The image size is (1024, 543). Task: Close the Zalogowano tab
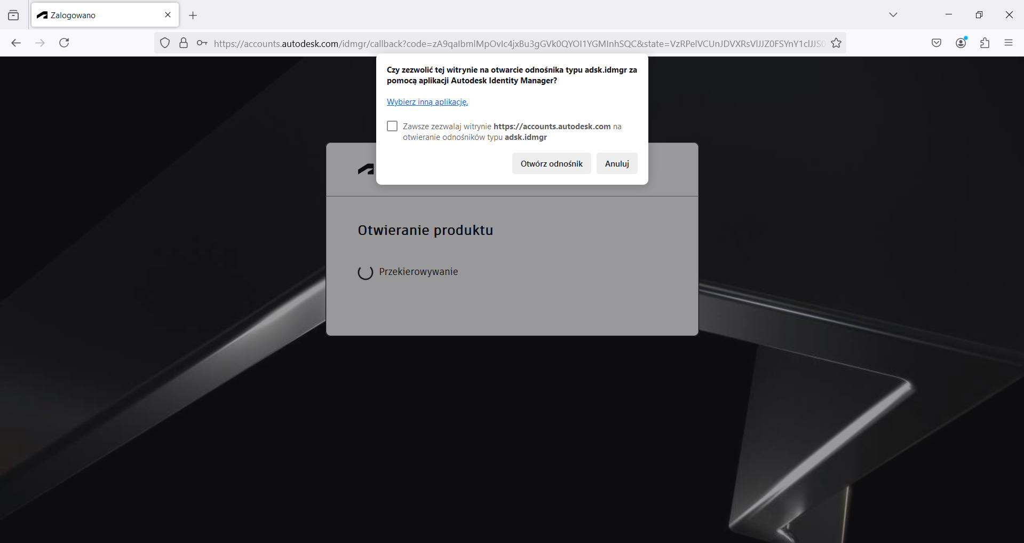pyautogui.click(x=168, y=15)
